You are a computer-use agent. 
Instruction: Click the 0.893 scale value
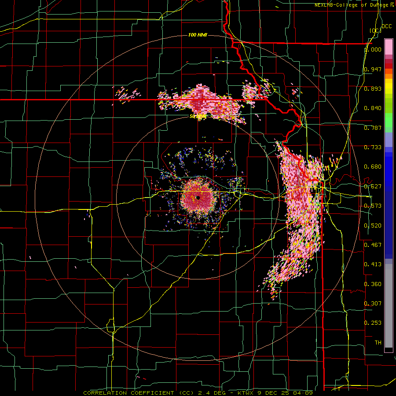(373, 88)
